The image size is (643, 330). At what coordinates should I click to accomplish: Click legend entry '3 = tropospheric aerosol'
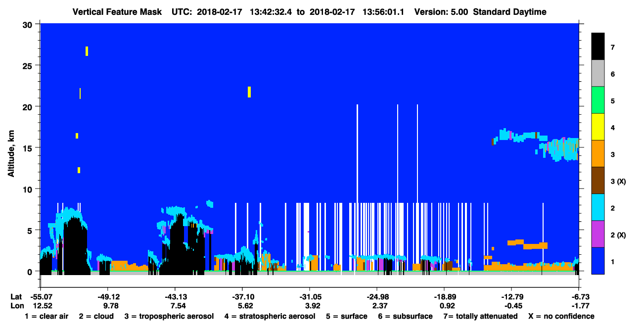[169, 316]
